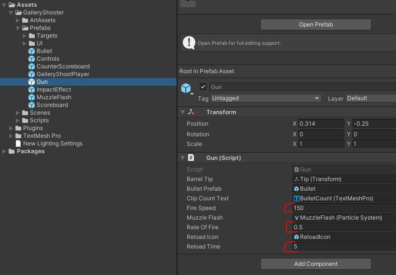The image size is (396, 275).
Task: Click the prefab cube icon beside Gun name
Action: tap(186, 89)
